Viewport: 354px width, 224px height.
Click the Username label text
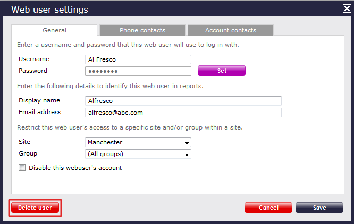(x=34, y=59)
